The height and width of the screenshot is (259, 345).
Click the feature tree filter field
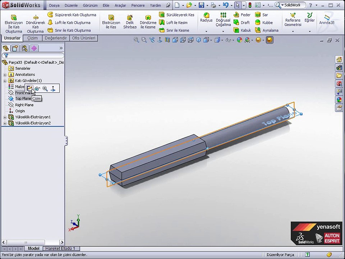click(x=33, y=55)
